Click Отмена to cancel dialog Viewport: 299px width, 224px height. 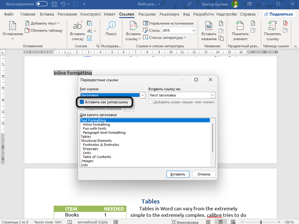tap(204, 174)
